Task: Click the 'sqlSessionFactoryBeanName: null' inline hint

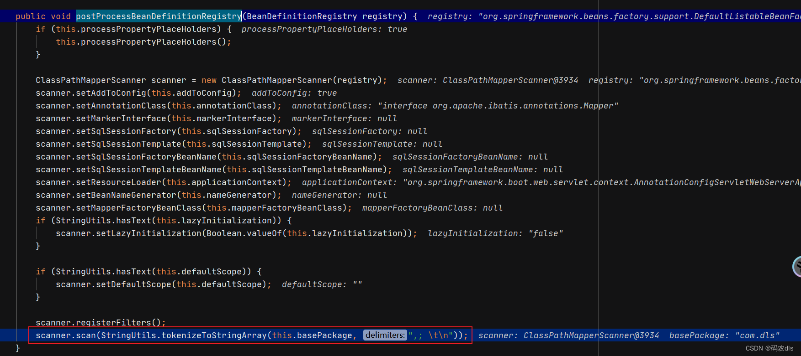Action: click(470, 157)
